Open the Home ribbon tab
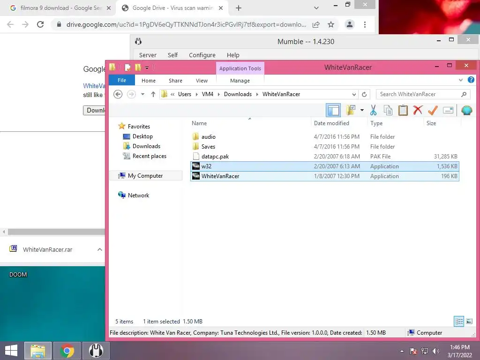 point(149,81)
